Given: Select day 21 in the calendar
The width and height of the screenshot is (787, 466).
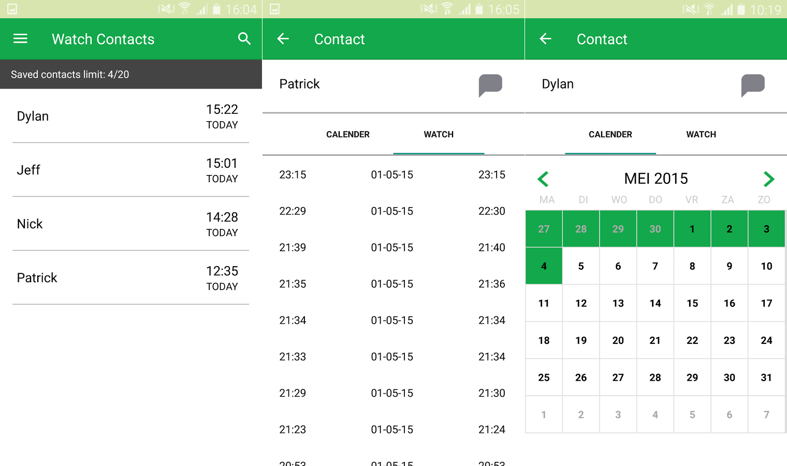Looking at the screenshot, I should tap(655, 340).
